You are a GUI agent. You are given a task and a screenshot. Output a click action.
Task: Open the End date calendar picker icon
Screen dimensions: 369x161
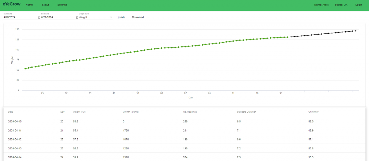point(77,17)
